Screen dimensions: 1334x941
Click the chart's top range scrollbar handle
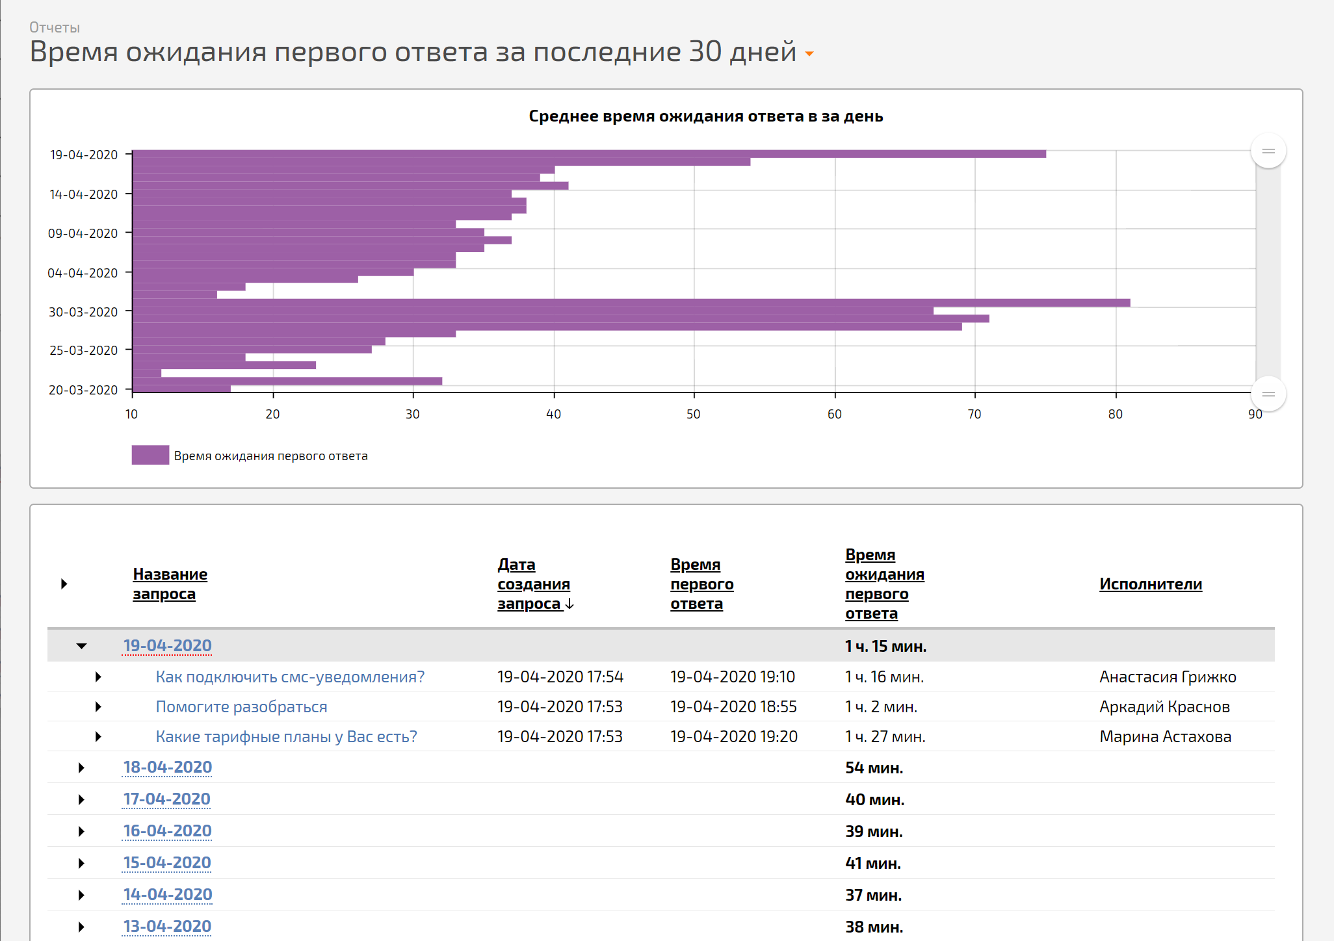tap(1268, 151)
